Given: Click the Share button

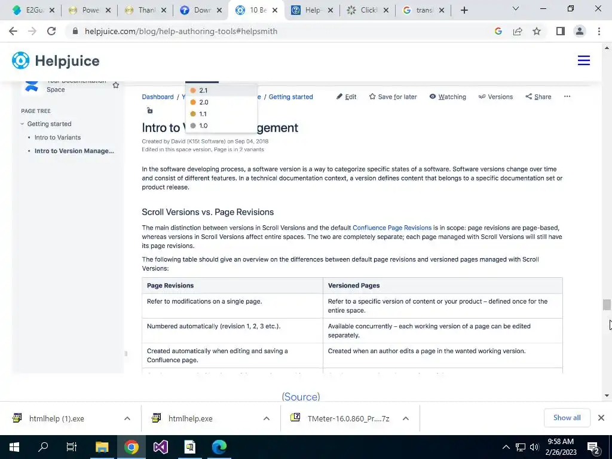Looking at the screenshot, I should click(x=538, y=97).
